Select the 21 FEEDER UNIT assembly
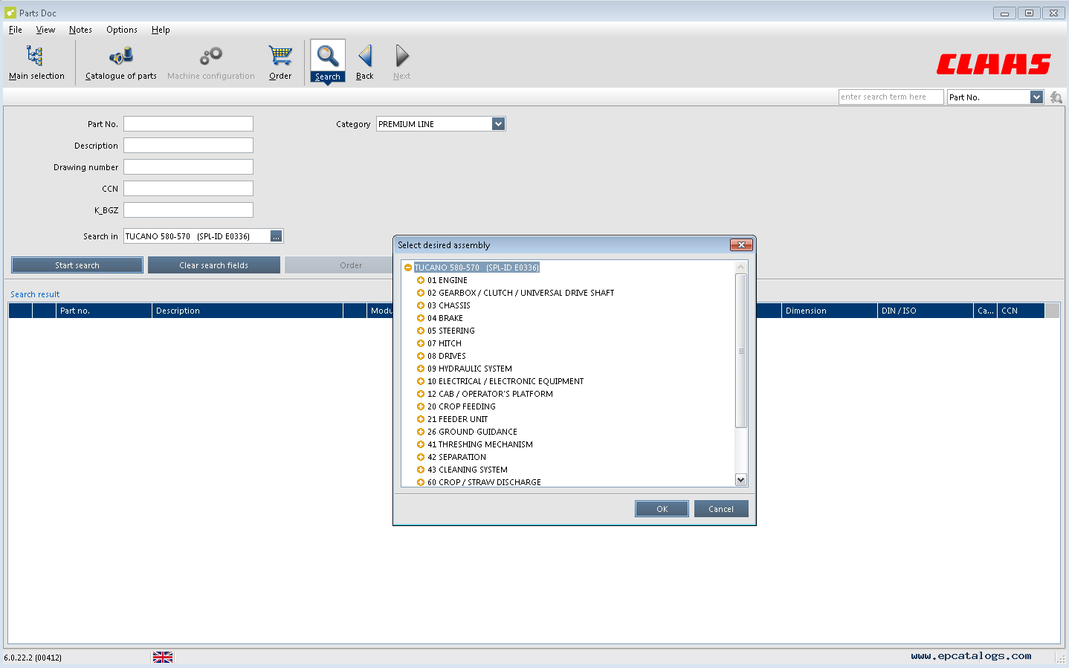 pyautogui.click(x=457, y=419)
